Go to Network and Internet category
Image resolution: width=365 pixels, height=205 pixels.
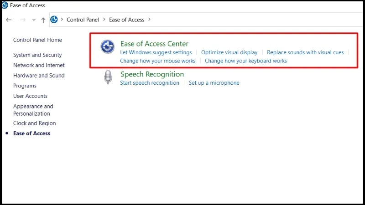pyautogui.click(x=39, y=65)
